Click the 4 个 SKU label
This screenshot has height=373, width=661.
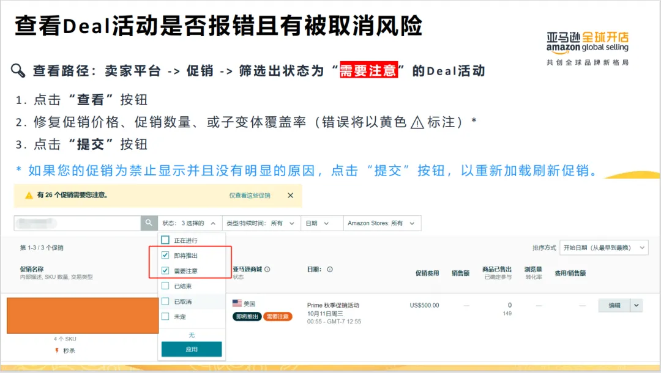65,339
